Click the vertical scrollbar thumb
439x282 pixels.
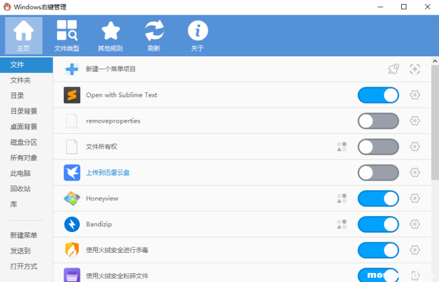click(x=435, y=122)
